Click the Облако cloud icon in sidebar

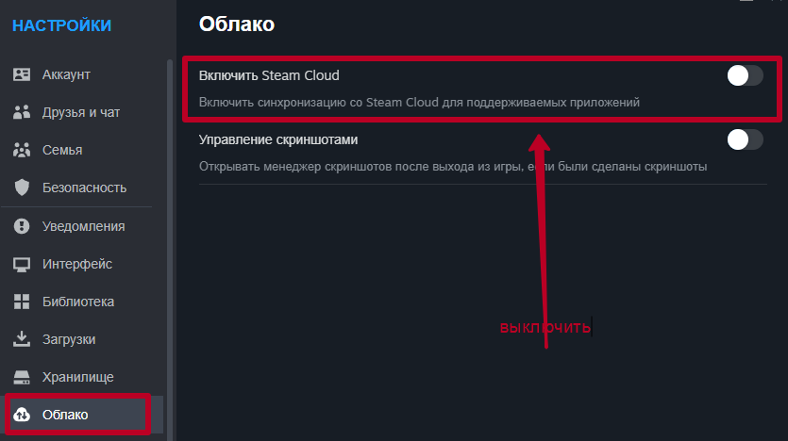(23, 416)
